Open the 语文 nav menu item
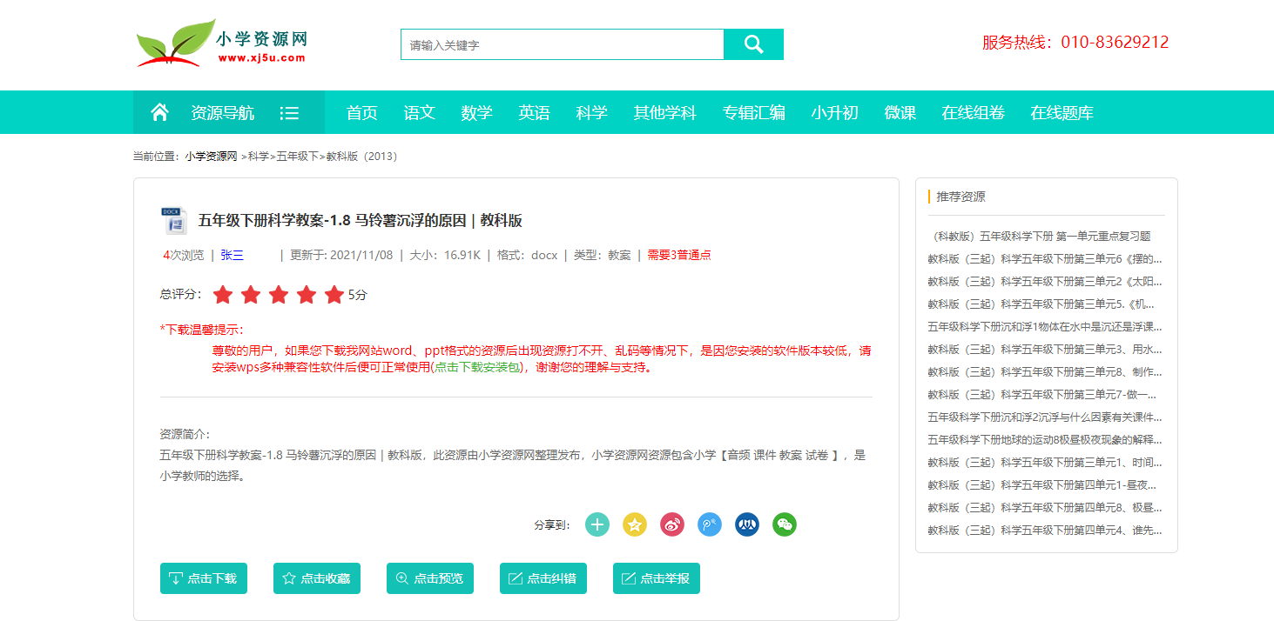Viewport: 1274px width, 621px height. pos(419,113)
